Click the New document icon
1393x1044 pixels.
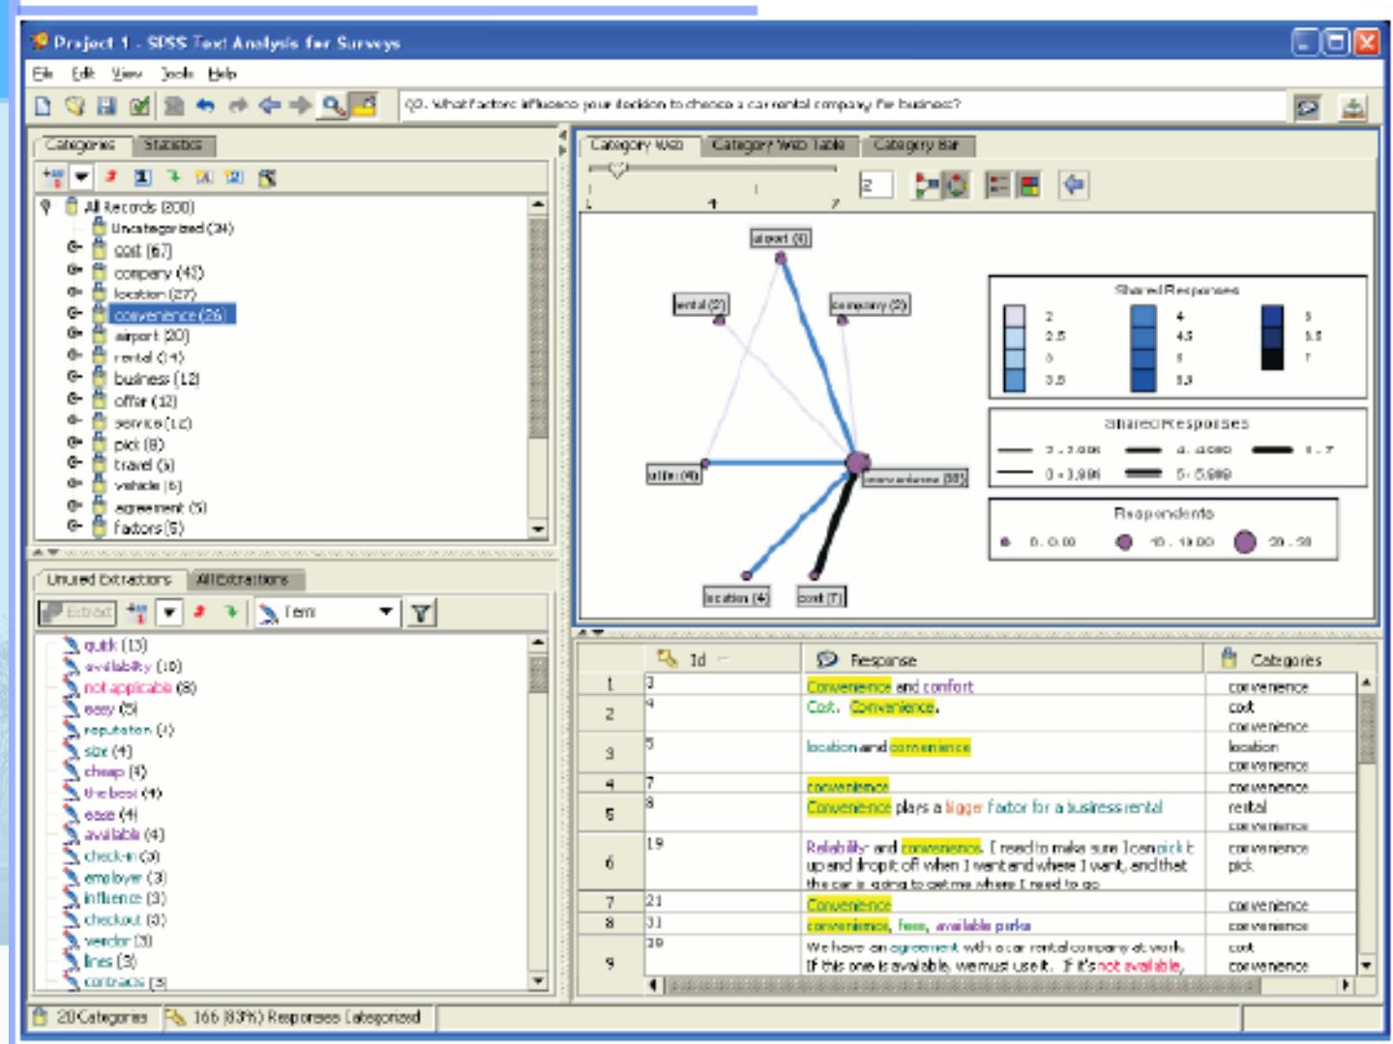click(43, 105)
